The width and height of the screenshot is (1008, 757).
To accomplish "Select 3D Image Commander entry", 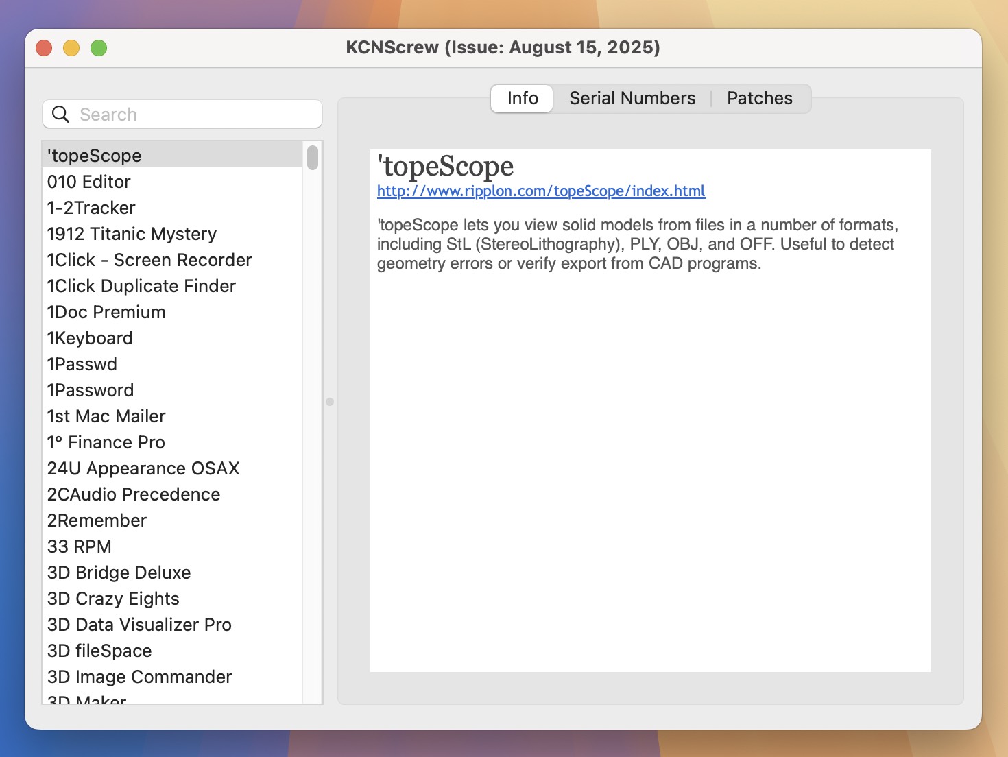I will [140, 677].
